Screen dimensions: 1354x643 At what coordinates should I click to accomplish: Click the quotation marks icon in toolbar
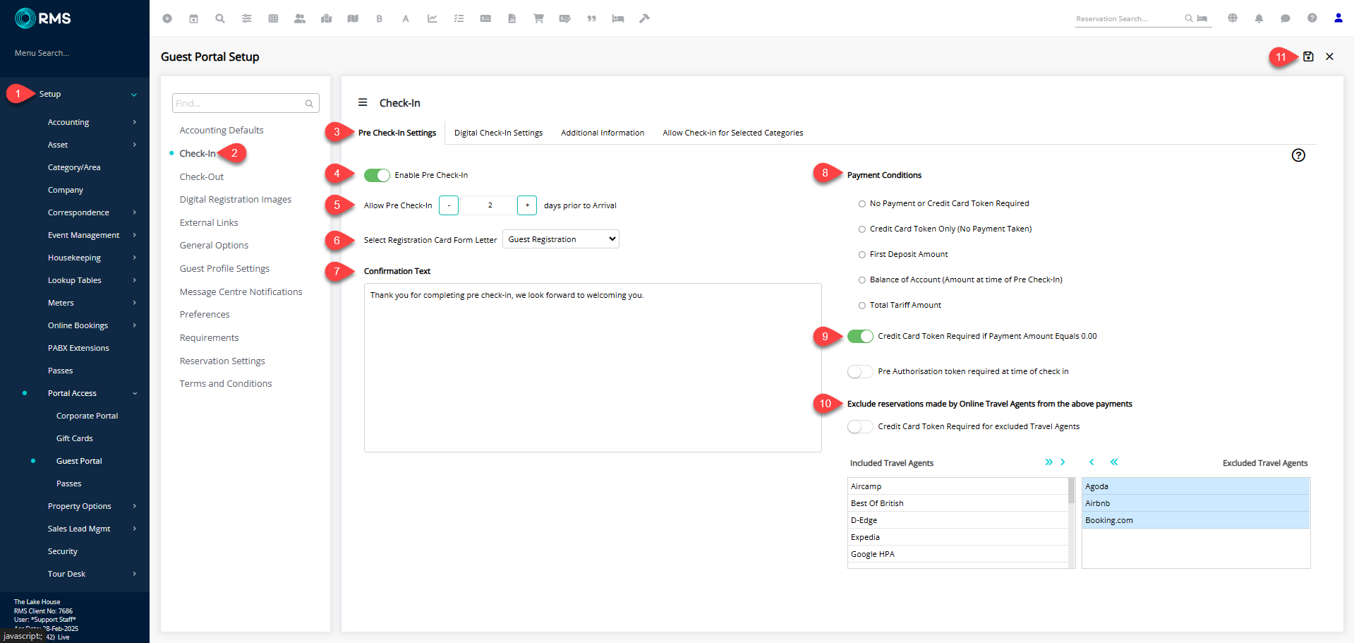(591, 18)
